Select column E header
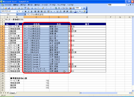Viewport: 134px width, 97px height. [87, 17]
